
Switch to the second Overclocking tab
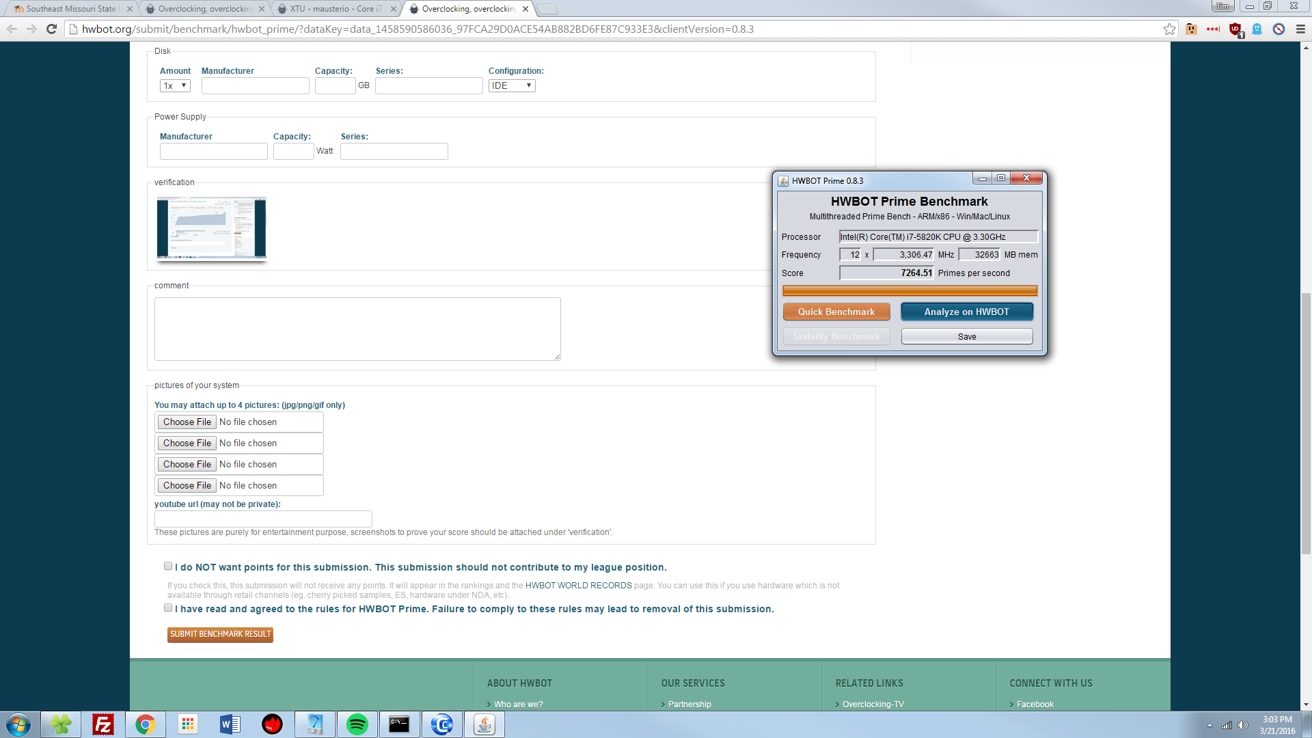[204, 9]
